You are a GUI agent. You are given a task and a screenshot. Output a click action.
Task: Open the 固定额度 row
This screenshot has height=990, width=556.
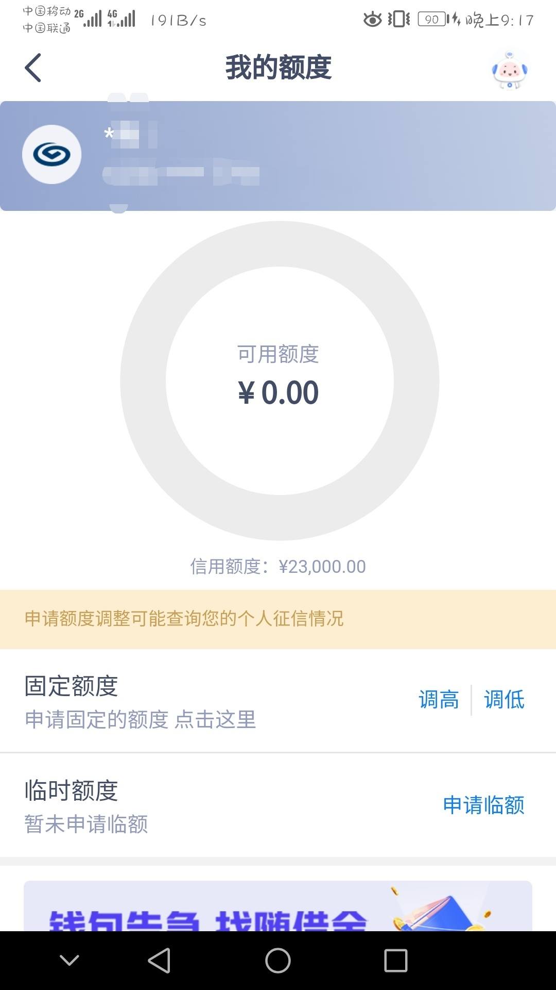278,701
